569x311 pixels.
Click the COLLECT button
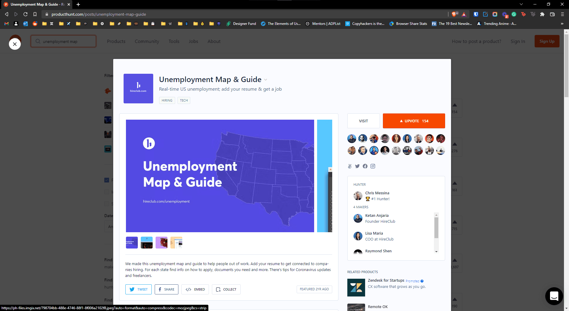click(226, 289)
